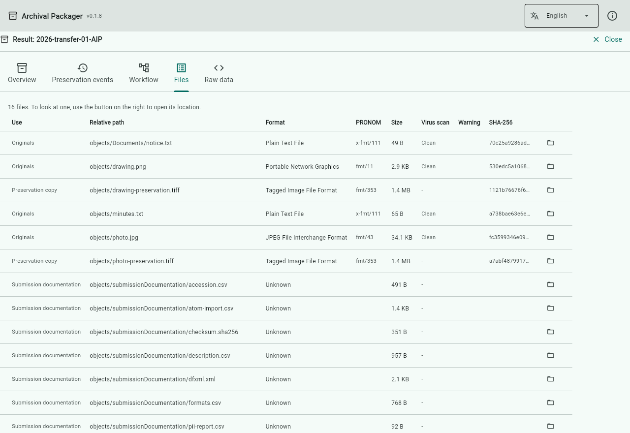
Task: Switch to the Overview tab
Action: tap(22, 73)
